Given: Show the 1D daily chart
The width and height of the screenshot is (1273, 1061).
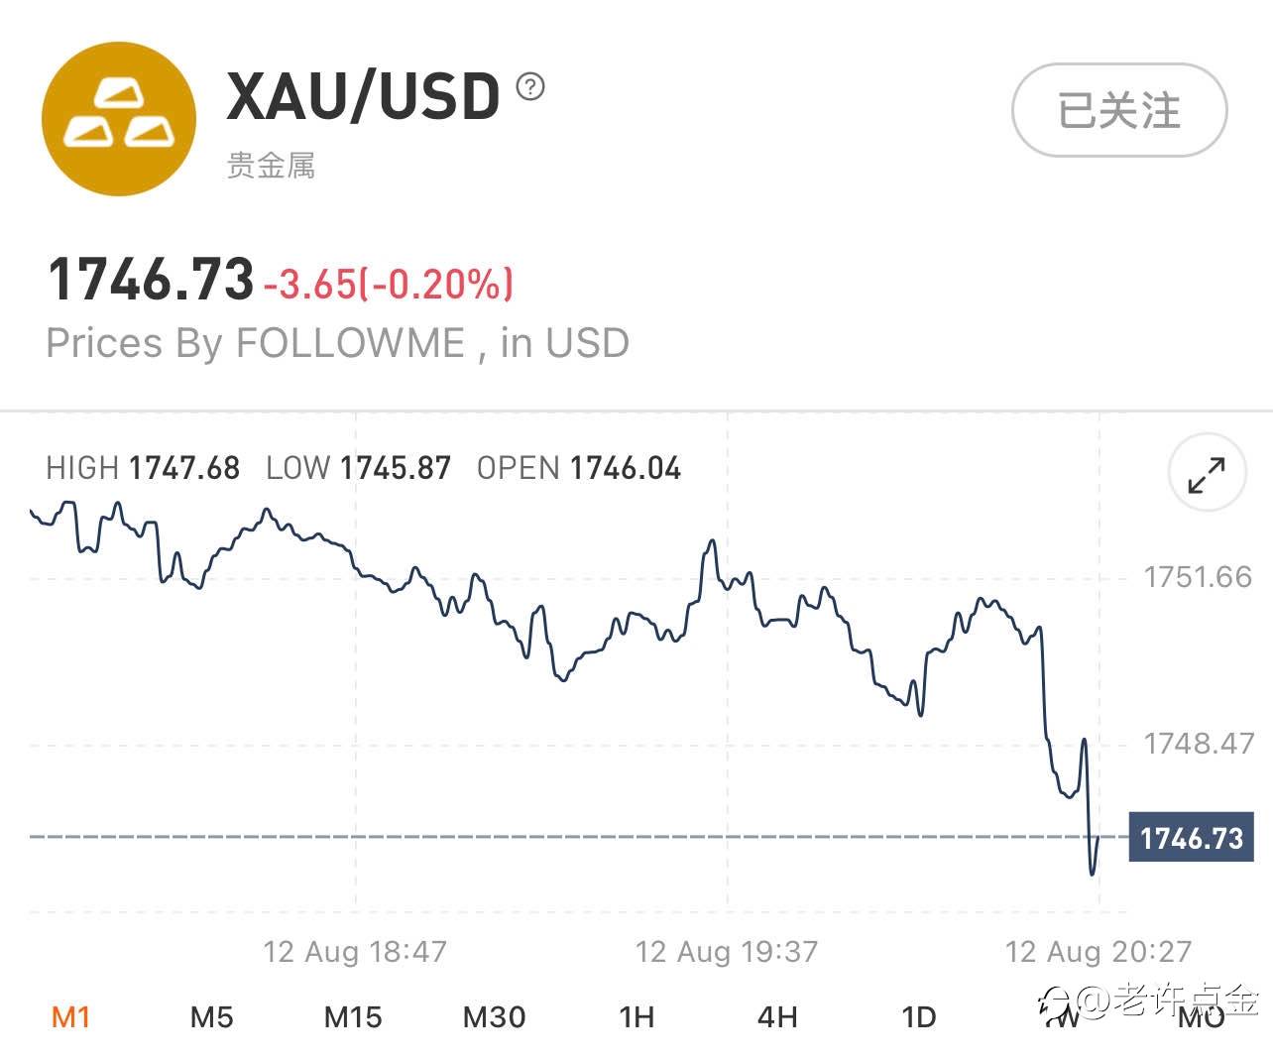Looking at the screenshot, I should (918, 1016).
